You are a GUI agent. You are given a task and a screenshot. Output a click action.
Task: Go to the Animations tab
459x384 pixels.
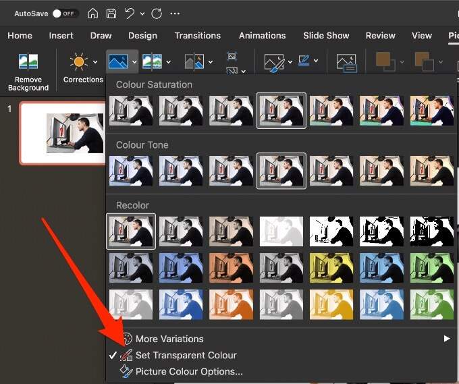coord(263,35)
